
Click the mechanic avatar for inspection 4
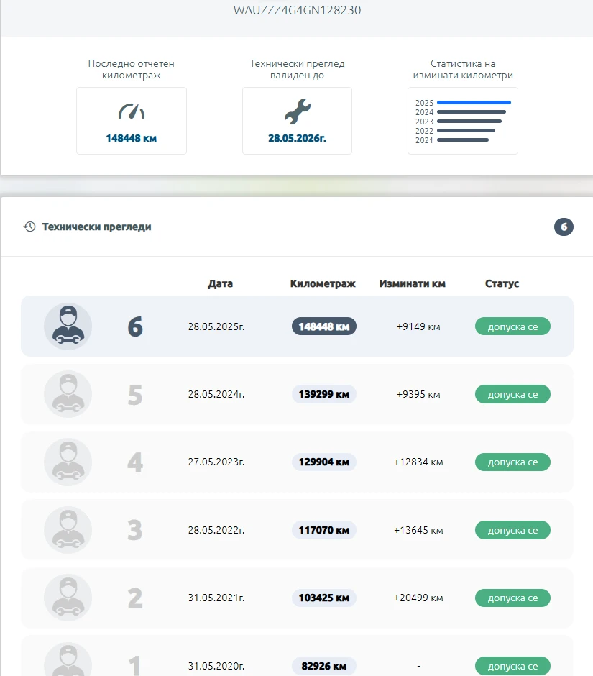point(68,462)
